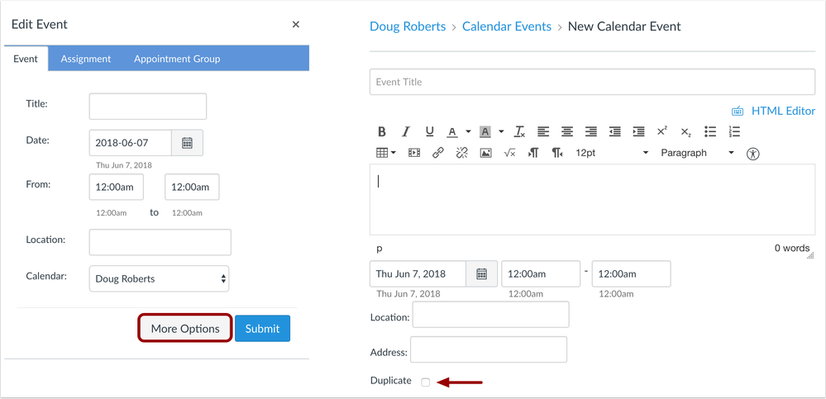The width and height of the screenshot is (826, 399).
Task: Switch to the HTML Editor
Action: [783, 111]
